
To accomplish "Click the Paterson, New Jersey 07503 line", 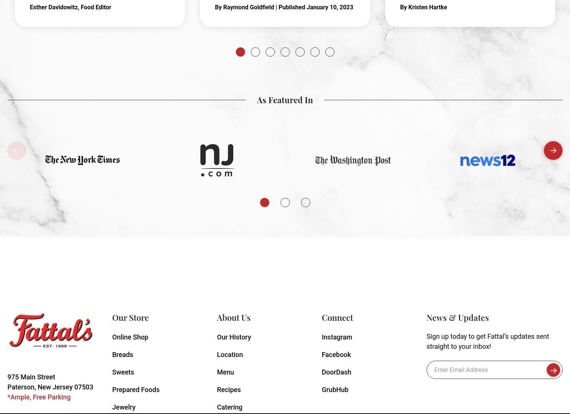I will pyautogui.click(x=50, y=387).
